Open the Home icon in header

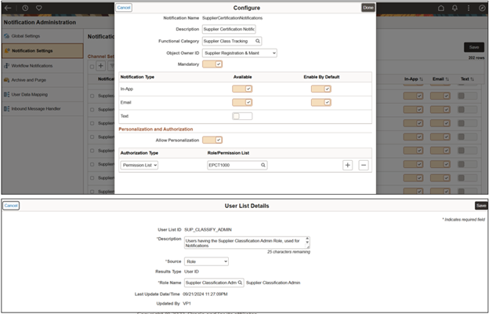(x=441, y=8)
